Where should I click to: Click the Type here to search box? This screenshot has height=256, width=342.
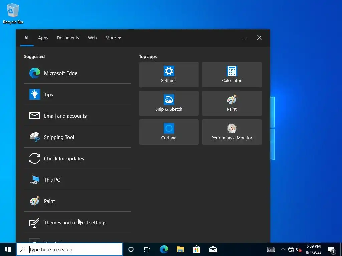click(69, 249)
